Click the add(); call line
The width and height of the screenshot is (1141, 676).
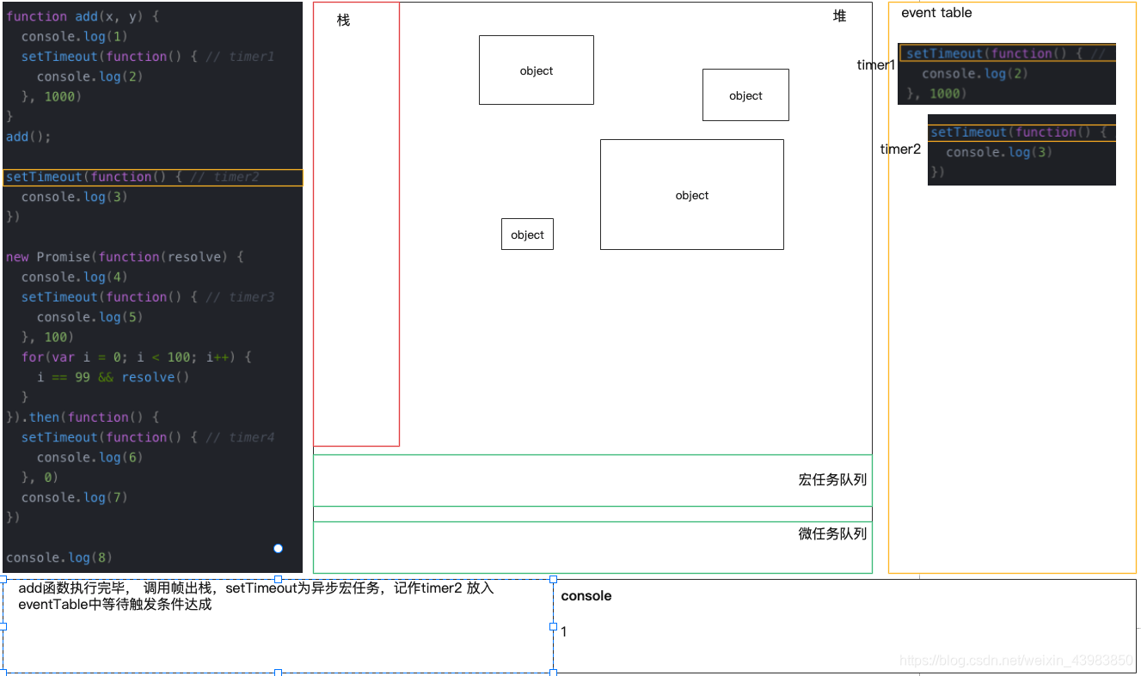pos(28,137)
